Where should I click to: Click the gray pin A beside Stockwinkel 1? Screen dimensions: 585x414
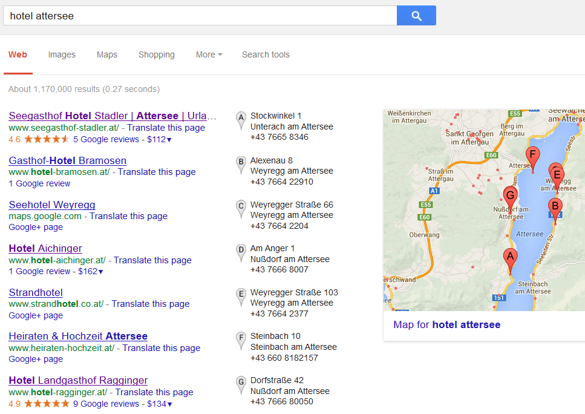[x=241, y=120]
